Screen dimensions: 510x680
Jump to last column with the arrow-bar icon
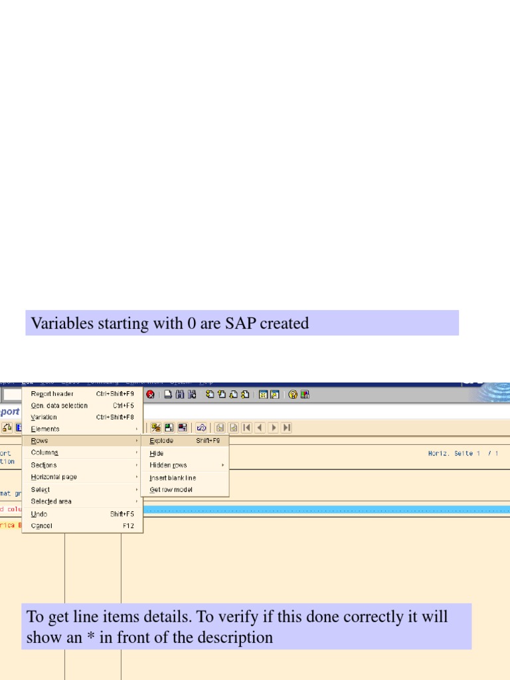coord(287,428)
